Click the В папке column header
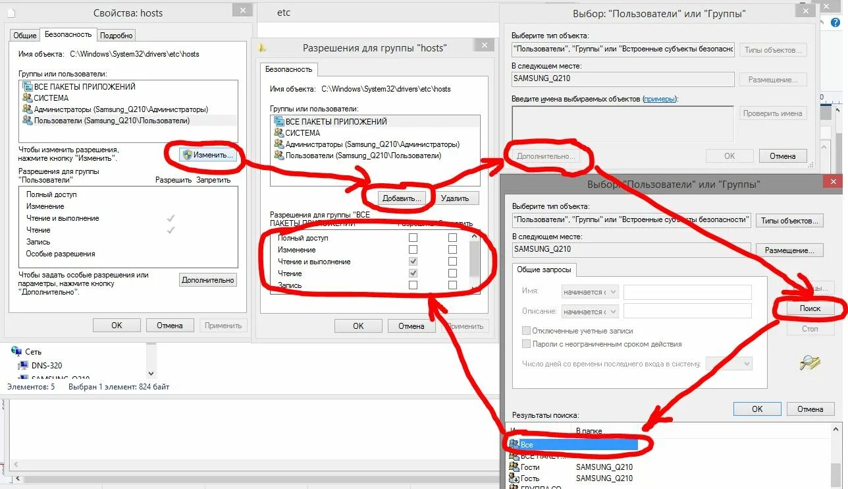 point(589,431)
